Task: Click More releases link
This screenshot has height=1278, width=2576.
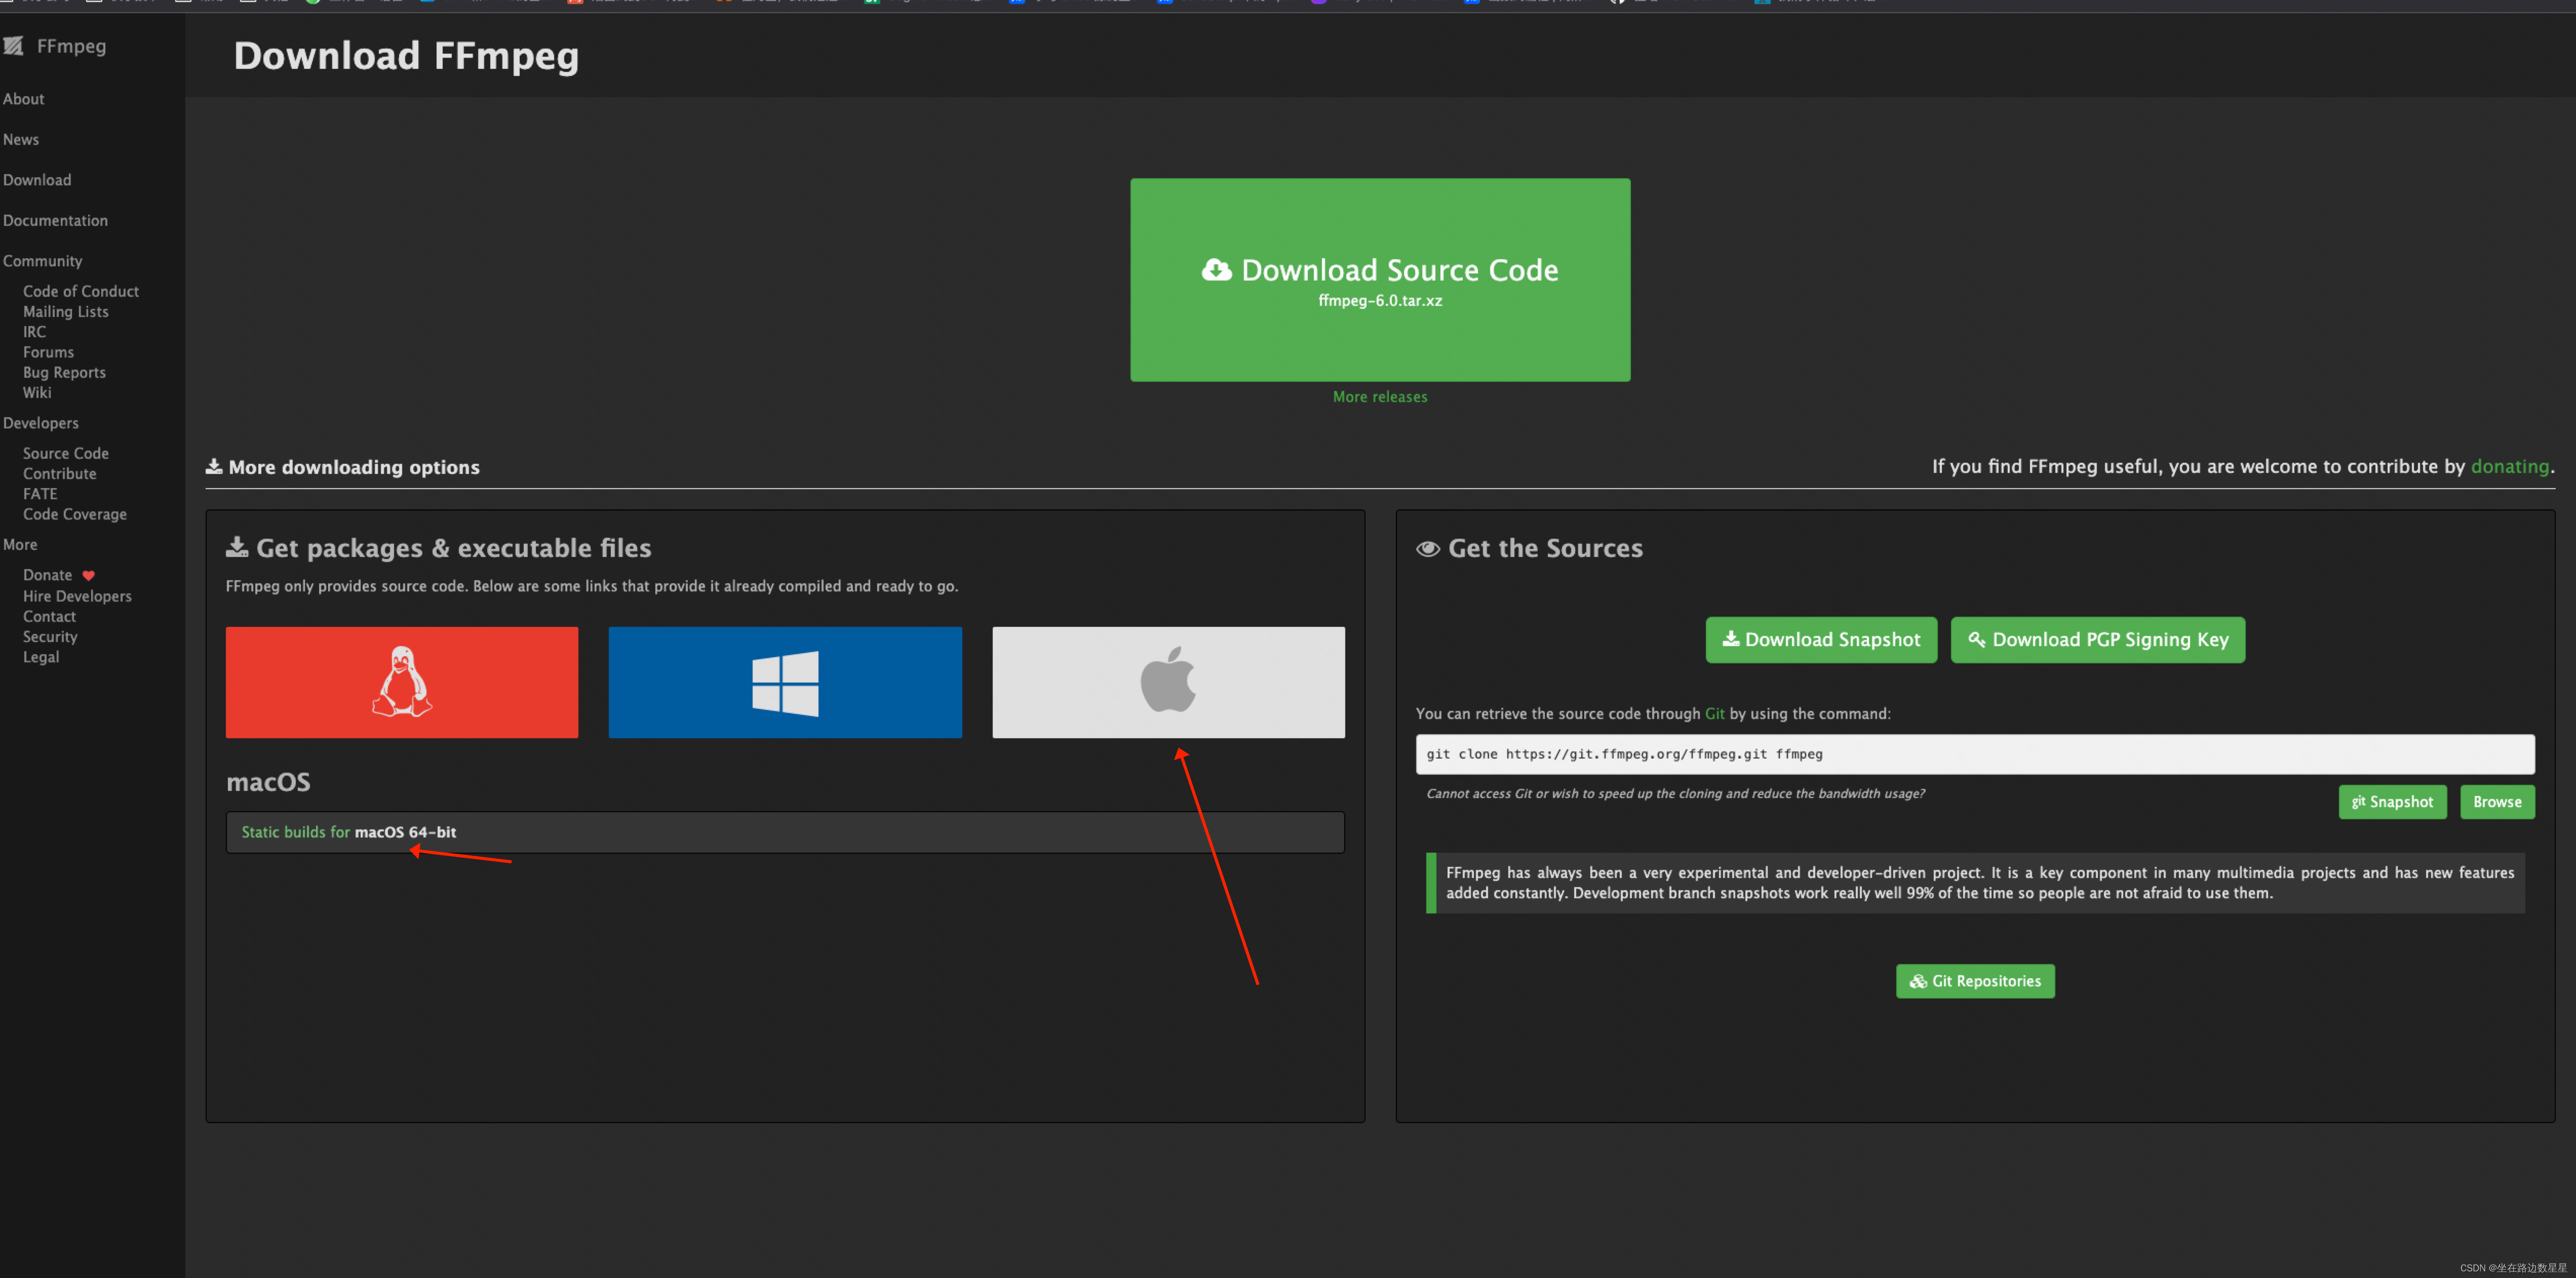Action: [x=1380, y=396]
